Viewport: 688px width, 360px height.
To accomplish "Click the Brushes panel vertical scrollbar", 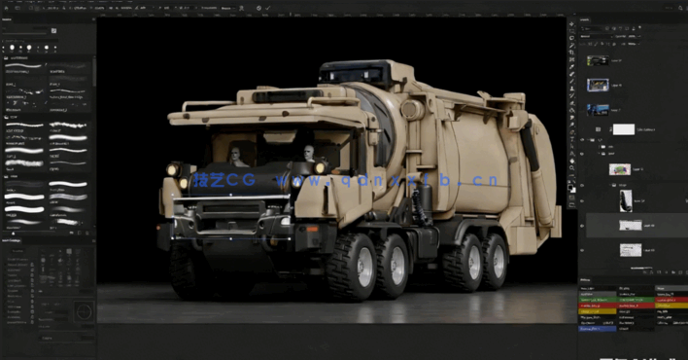I will [94, 73].
